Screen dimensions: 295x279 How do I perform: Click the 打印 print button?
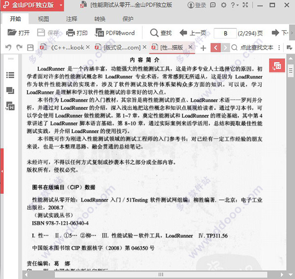[x=77, y=33]
